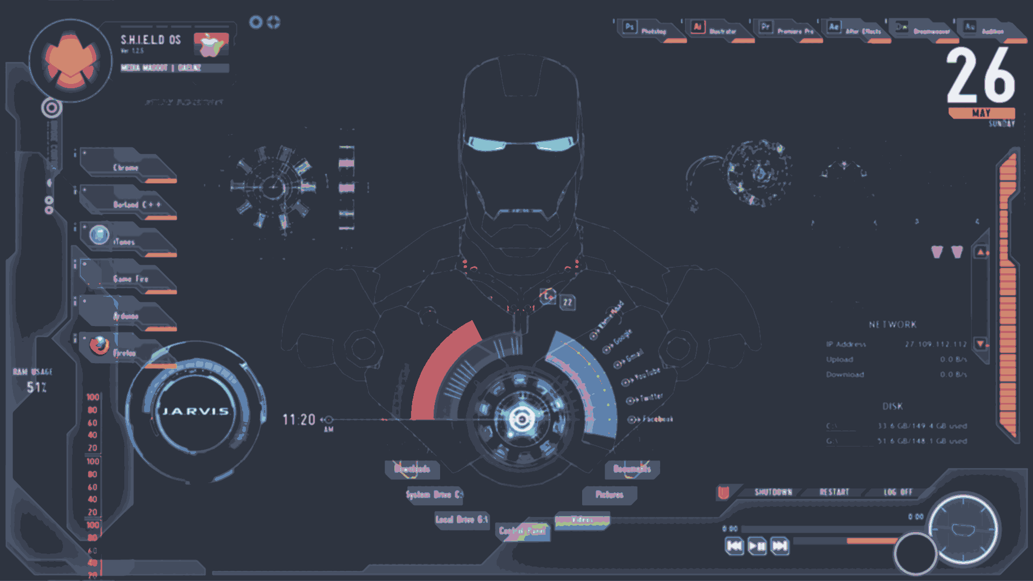Open the Game Fire launcher entry
The height and width of the screenshot is (581, 1033).
(129, 278)
